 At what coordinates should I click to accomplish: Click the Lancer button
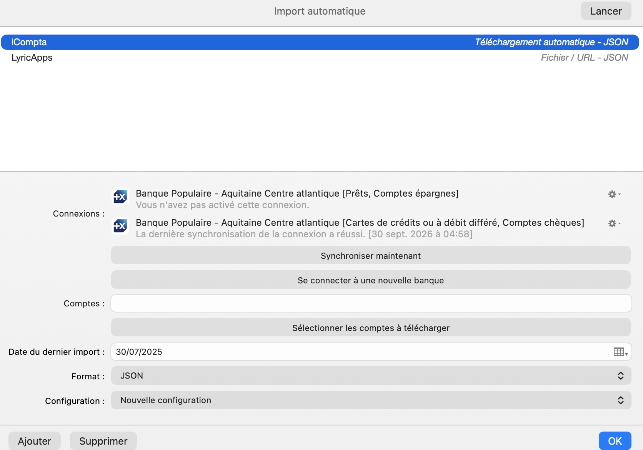pyautogui.click(x=606, y=11)
